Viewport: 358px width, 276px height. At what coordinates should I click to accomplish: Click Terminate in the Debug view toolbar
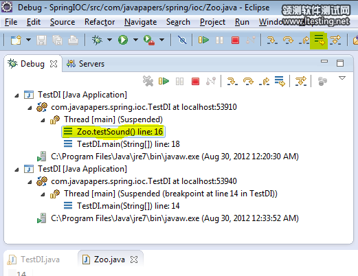tap(195, 82)
